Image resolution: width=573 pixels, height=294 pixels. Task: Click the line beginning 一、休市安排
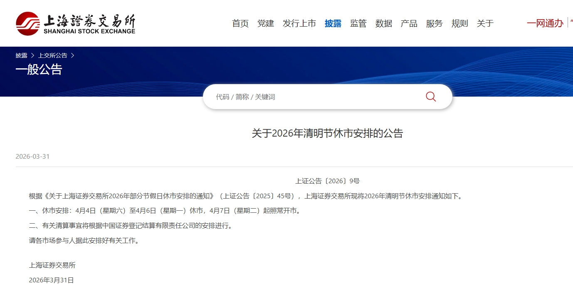point(165,211)
